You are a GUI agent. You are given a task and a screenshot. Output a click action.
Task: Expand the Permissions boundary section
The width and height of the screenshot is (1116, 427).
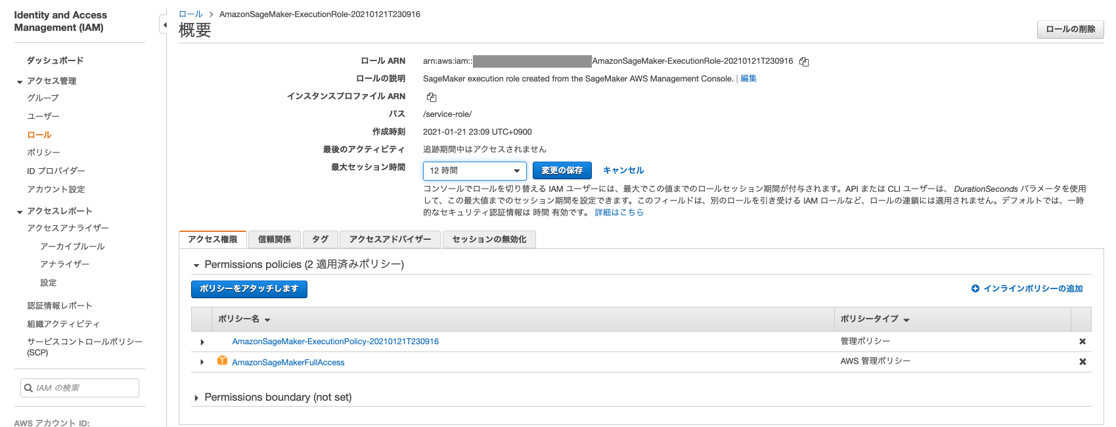pos(196,398)
